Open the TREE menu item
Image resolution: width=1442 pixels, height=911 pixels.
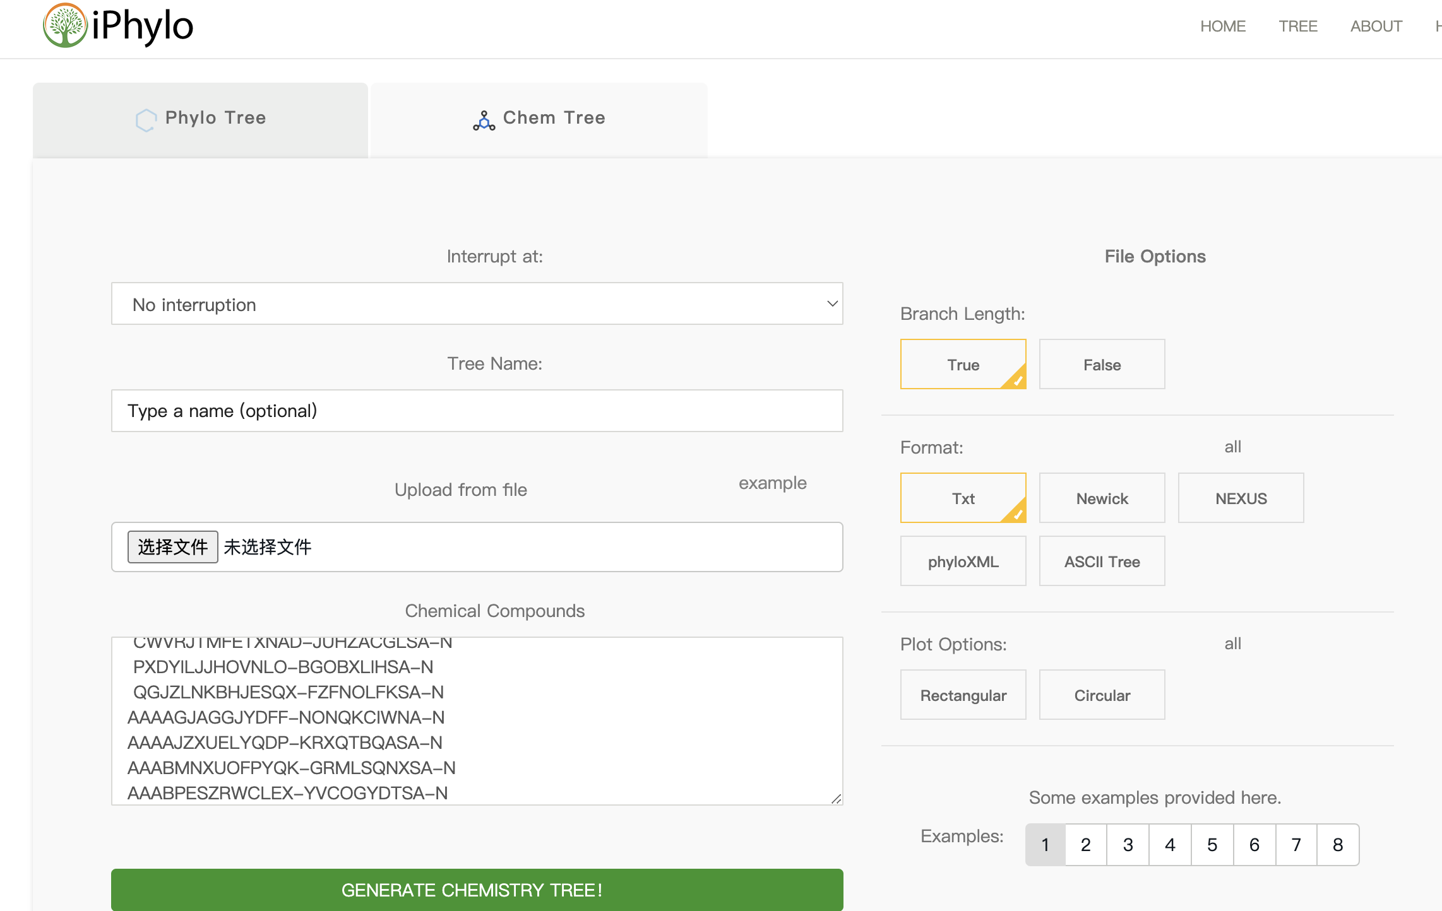1297,26
